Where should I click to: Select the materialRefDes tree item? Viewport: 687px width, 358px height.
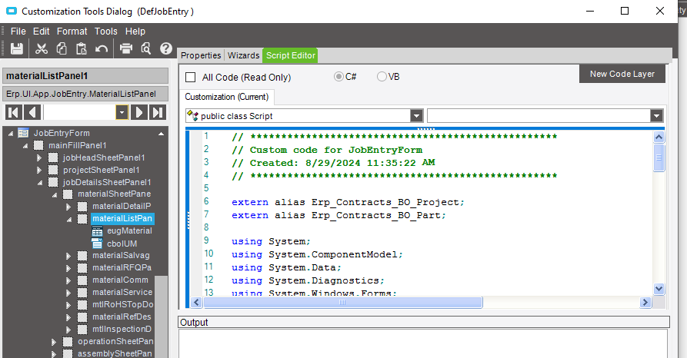pos(122,317)
